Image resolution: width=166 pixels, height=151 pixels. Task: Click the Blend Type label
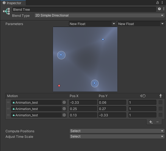[x=21, y=16]
